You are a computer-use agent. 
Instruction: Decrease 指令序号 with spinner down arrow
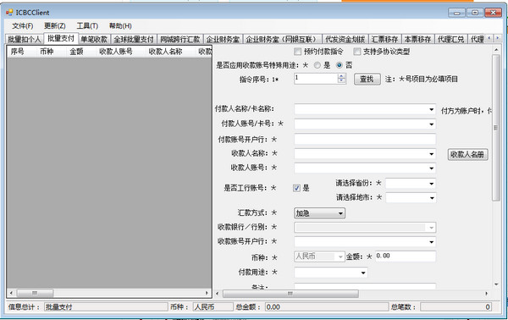(x=341, y=80)
